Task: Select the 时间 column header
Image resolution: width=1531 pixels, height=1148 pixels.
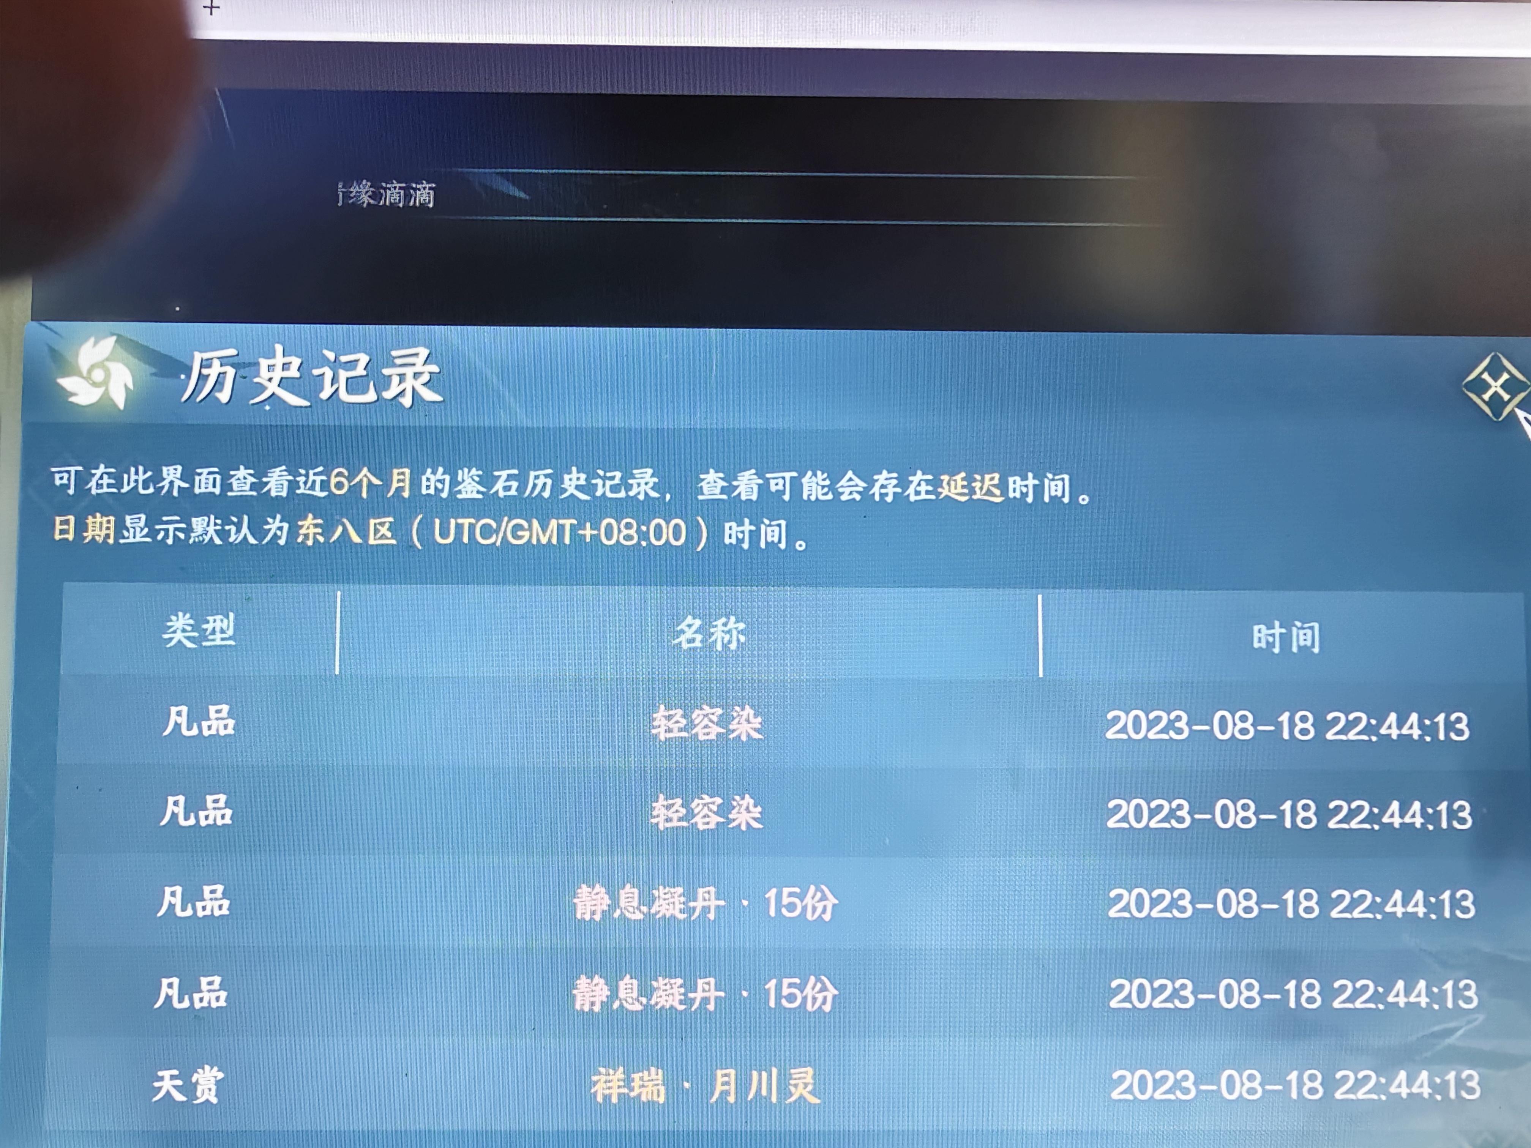Action: point(1286,637)
